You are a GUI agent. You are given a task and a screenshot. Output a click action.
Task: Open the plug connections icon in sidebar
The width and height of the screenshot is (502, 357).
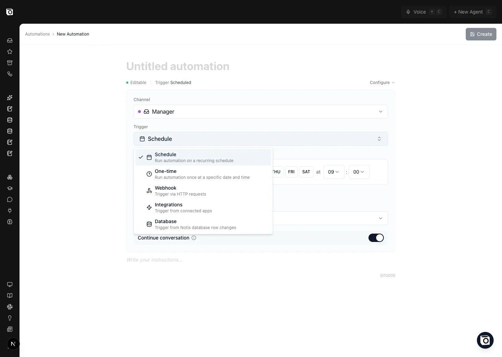(10, 211)
